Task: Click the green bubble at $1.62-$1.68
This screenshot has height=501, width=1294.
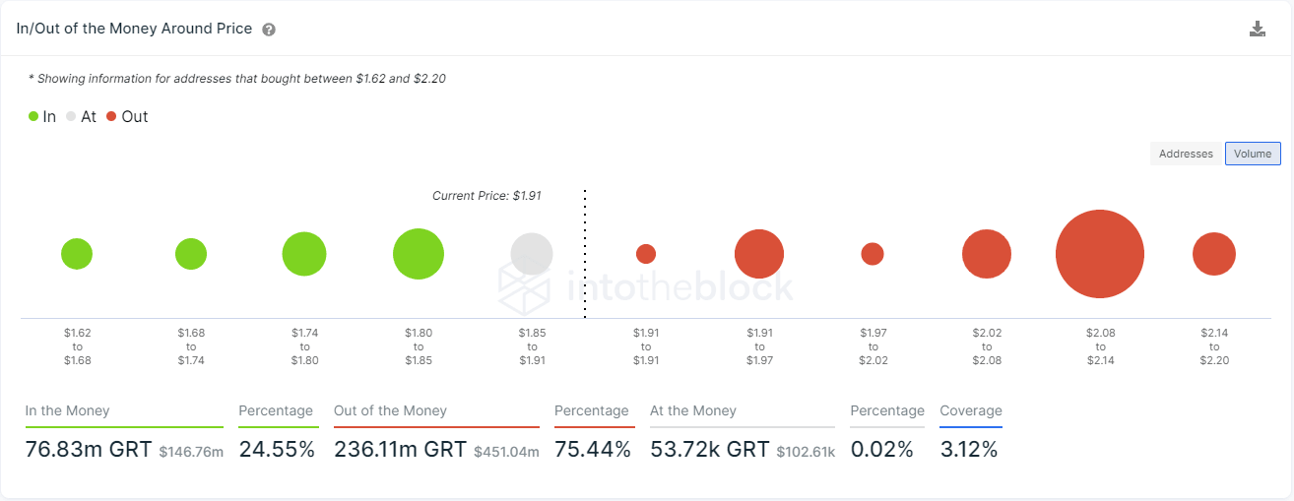Action: [77, 254]
